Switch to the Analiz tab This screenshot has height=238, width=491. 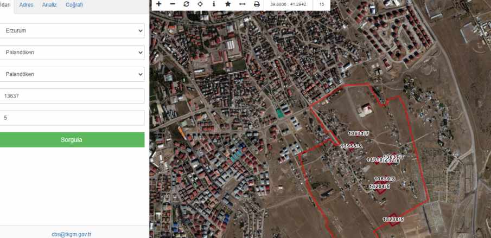click(49, 5)
